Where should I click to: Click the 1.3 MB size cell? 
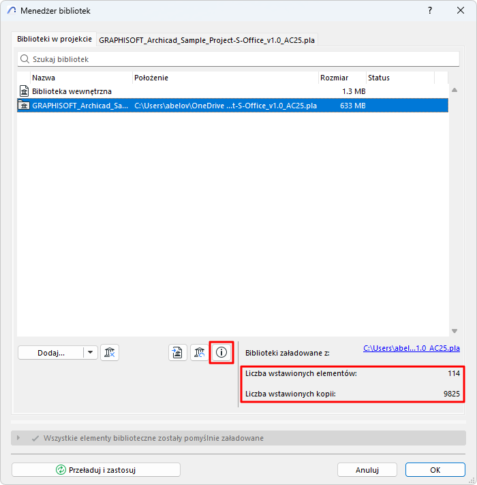(x=354, y=91)
